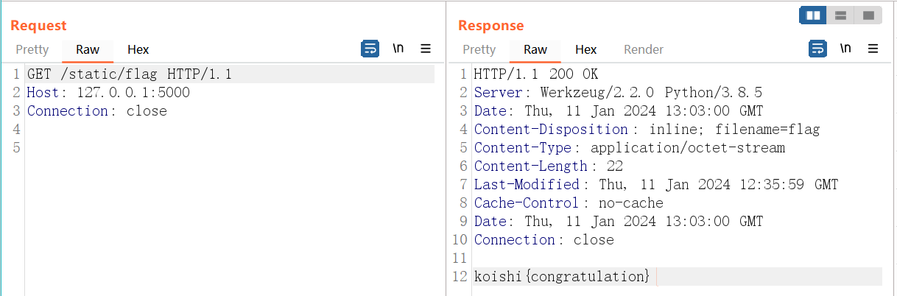This screenshot has height=296, width=897.
Task: Toggle word wrap icon in Request panel
Action: tap(370, 49)
